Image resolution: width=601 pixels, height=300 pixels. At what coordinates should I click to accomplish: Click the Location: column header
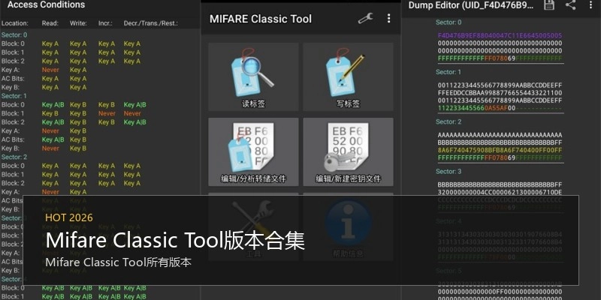14,23
